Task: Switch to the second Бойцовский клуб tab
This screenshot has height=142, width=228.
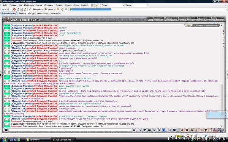Action: (27, 13)
